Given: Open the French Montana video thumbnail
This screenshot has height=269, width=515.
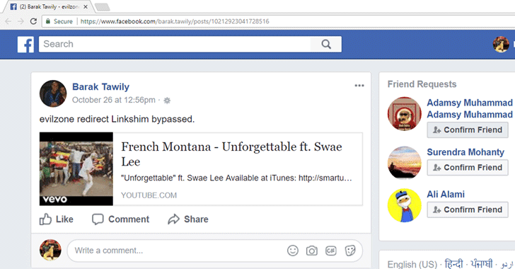Looking at the screenshot, I should [x=76, y=169].
